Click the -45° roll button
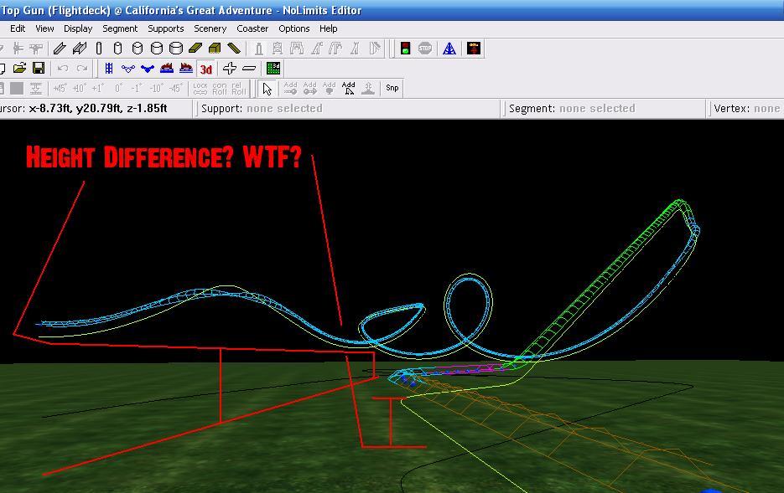Screen dimensions: 784x493 pos(175,89)
